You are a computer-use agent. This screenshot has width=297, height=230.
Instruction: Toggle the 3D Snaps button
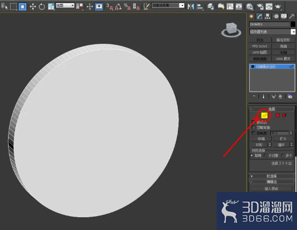pyautogui.click(x=109, y=6)
